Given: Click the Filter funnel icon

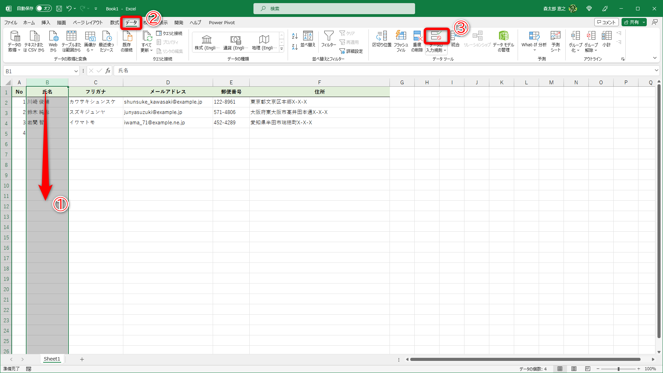Looking at the screenshot, I should point(328,36).
